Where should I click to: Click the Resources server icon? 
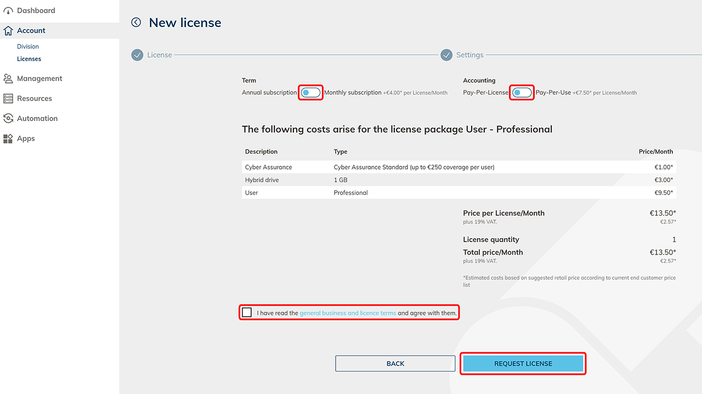point(8,99)
